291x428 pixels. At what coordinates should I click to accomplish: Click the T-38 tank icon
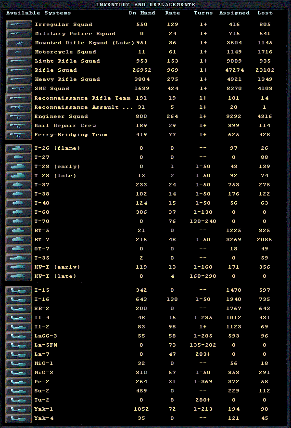click(19, 194)
